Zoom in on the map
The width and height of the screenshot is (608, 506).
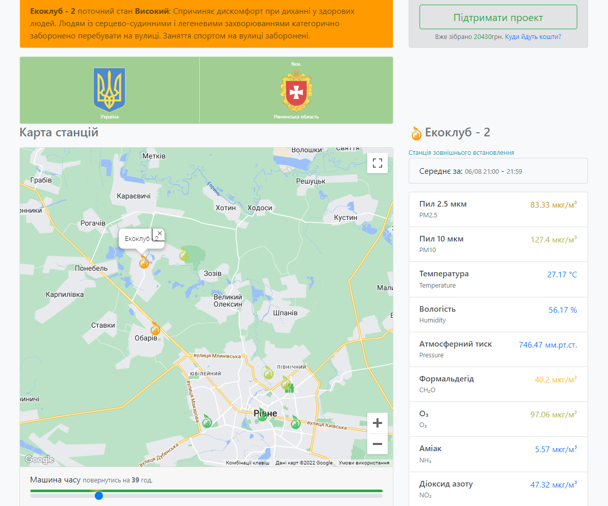pyautogui.click(x=378, y=423)
